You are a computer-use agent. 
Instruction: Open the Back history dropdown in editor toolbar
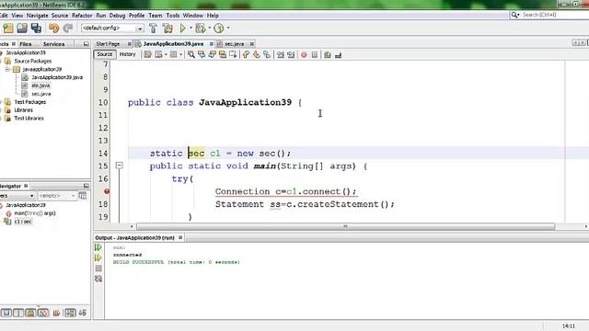166,55
